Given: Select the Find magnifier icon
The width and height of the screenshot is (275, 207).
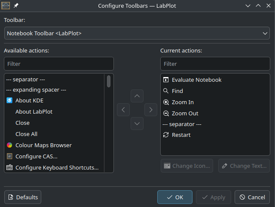Looking at the screenshot, I should 166,91.
